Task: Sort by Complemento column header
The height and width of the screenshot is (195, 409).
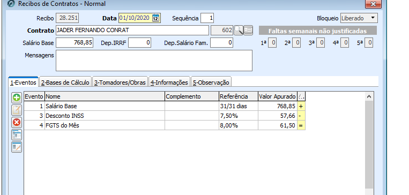Action: 192,96
